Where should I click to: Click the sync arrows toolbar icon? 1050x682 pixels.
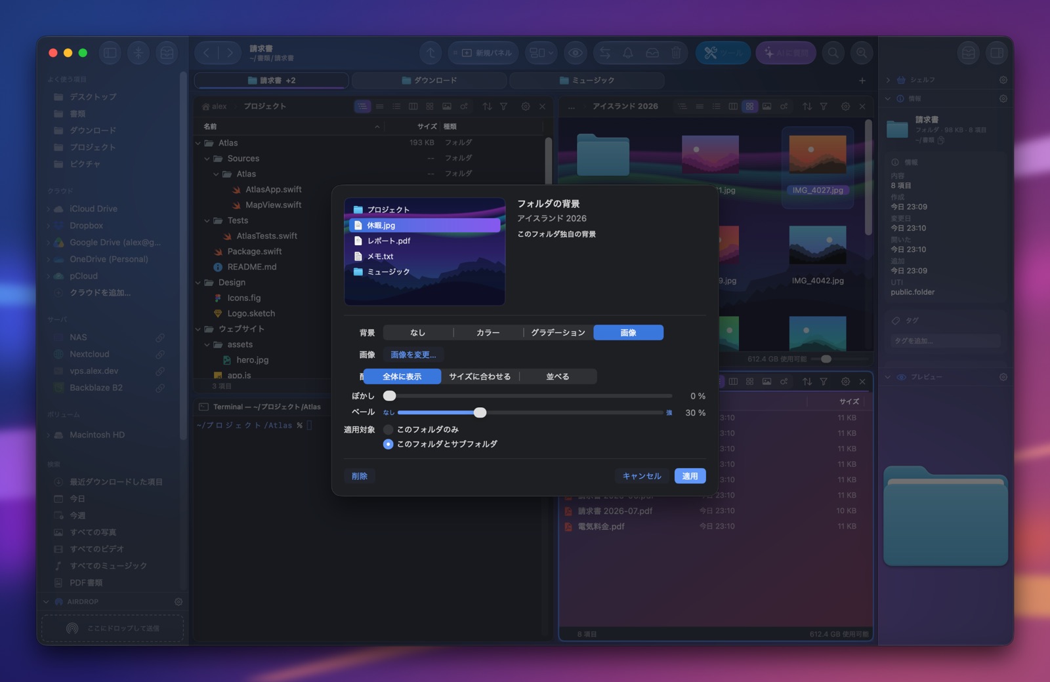click(x=605, y=53)
